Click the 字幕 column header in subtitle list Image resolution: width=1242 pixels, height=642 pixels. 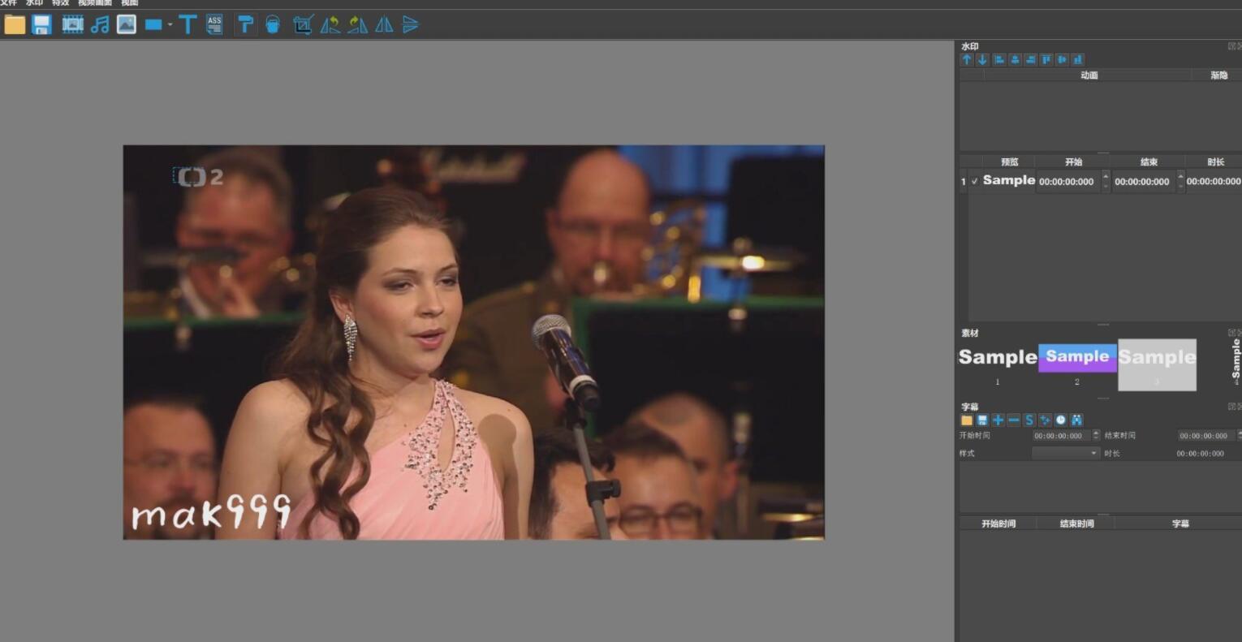point(1180,524)
